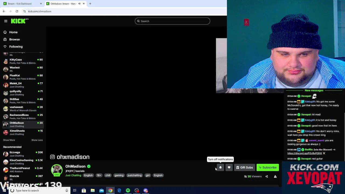Click the Just Chatting category link
345x194 pixels.
pos(73,175)
